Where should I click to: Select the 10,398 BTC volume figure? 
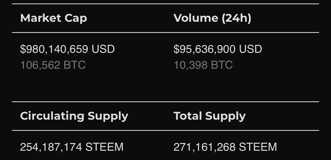203,65
